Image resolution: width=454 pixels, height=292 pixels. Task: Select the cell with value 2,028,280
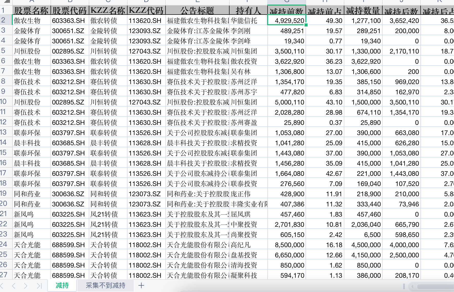[x=286, y=112]
